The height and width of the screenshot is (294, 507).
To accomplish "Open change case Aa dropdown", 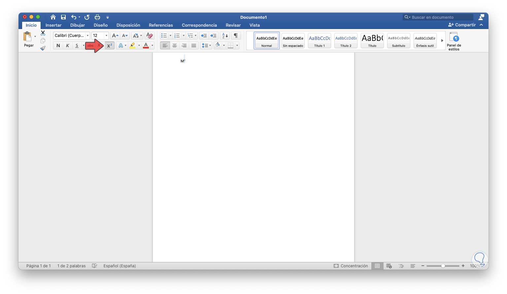I will (x=137, y=36).
